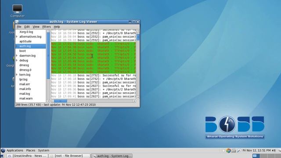
Task: Click the date and time clock
Action: (x=256, y=151)
